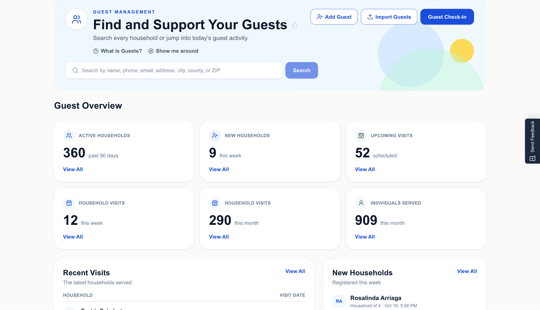
Task: Click the Send Feedback plus-box icon
Action: 532,158
